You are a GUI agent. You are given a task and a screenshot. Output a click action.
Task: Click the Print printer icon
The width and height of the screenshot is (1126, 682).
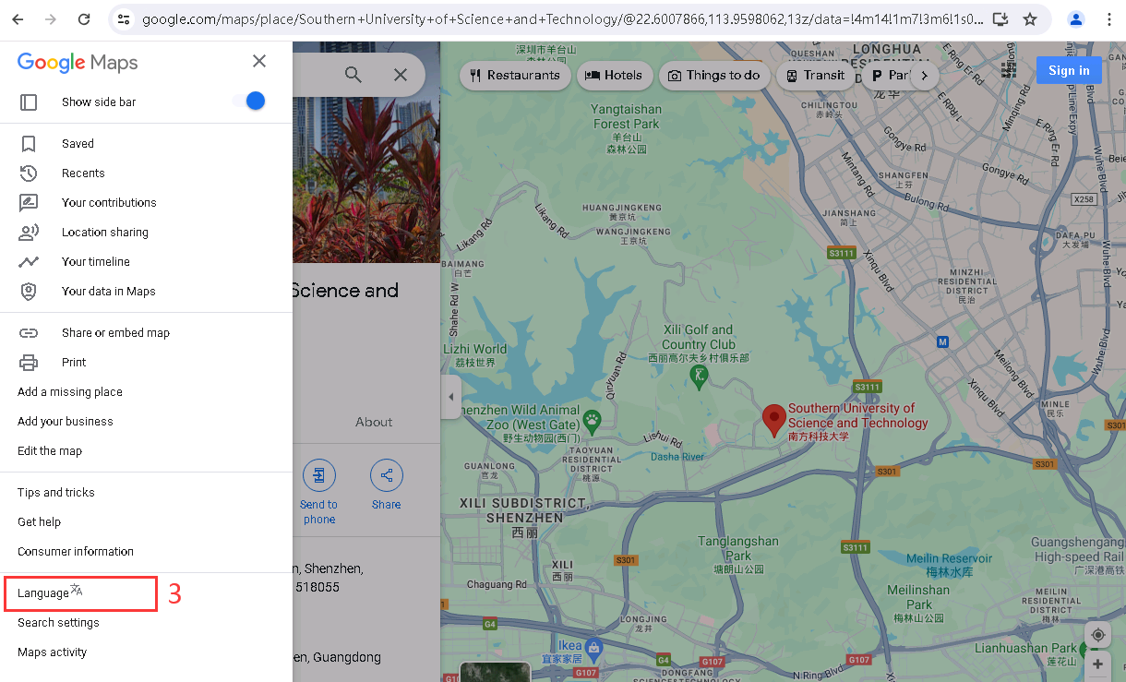tap(29, 363)
